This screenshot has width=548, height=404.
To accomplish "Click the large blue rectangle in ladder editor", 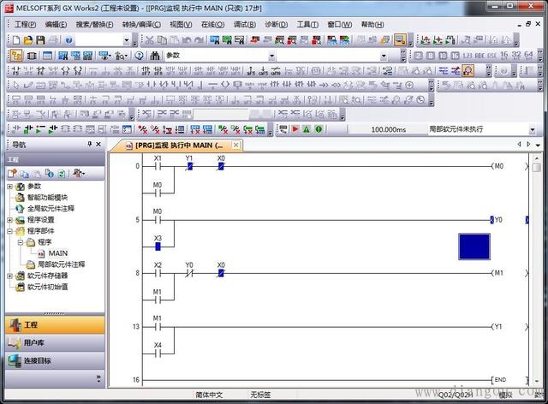I will pyautogui.click(x=474, y=247).
